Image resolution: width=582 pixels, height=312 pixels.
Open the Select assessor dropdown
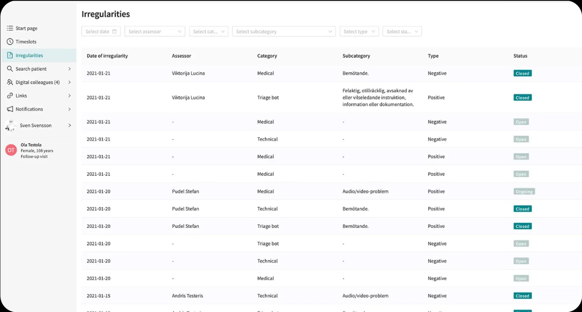155,31
